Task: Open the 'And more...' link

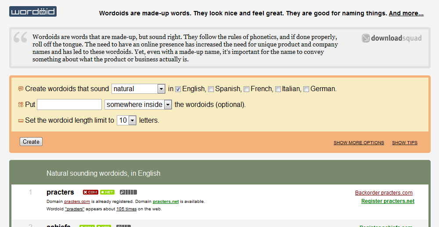Action: (x=406, y=13)
